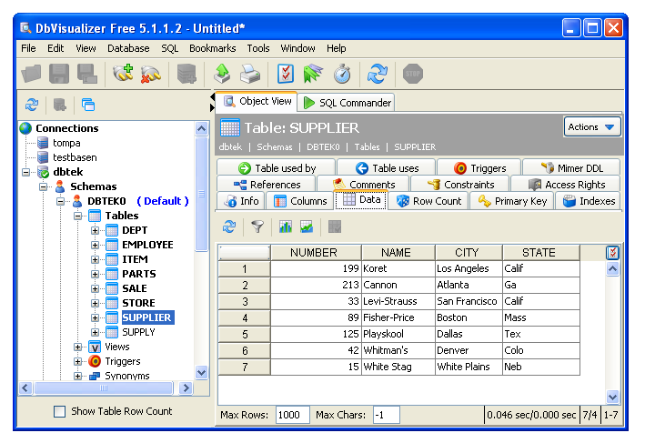Open the Database menu
Viewport: 645px width, 443px height.
(128, 48)
